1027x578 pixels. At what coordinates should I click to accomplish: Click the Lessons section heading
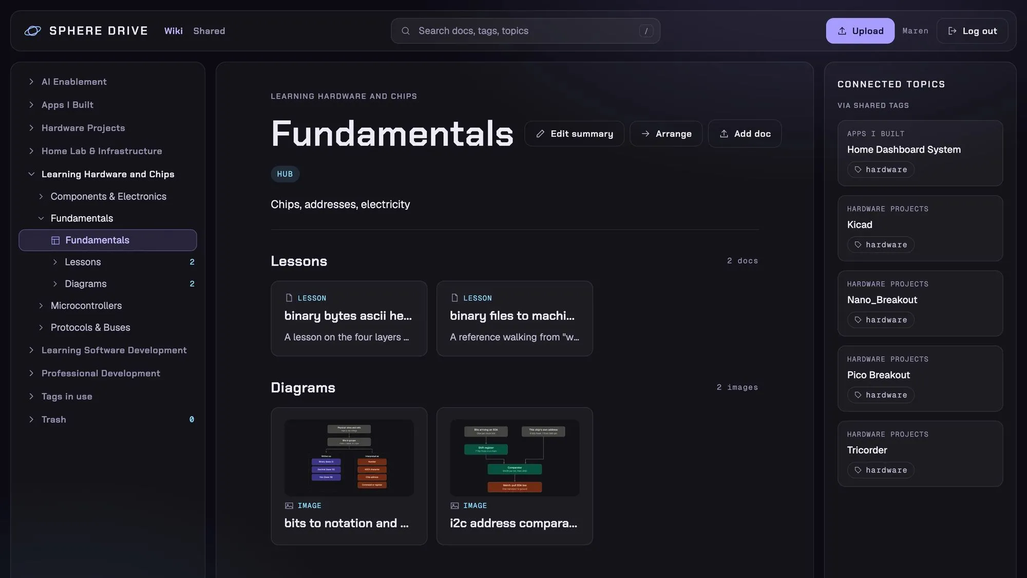[x=299, y=261]
